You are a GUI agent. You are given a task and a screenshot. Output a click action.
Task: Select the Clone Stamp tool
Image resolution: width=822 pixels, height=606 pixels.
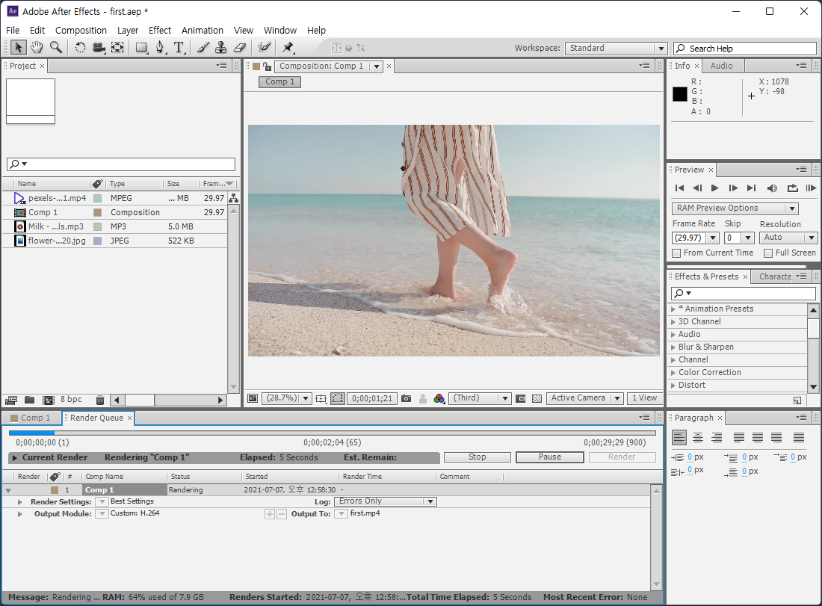(x=220, y=48)
